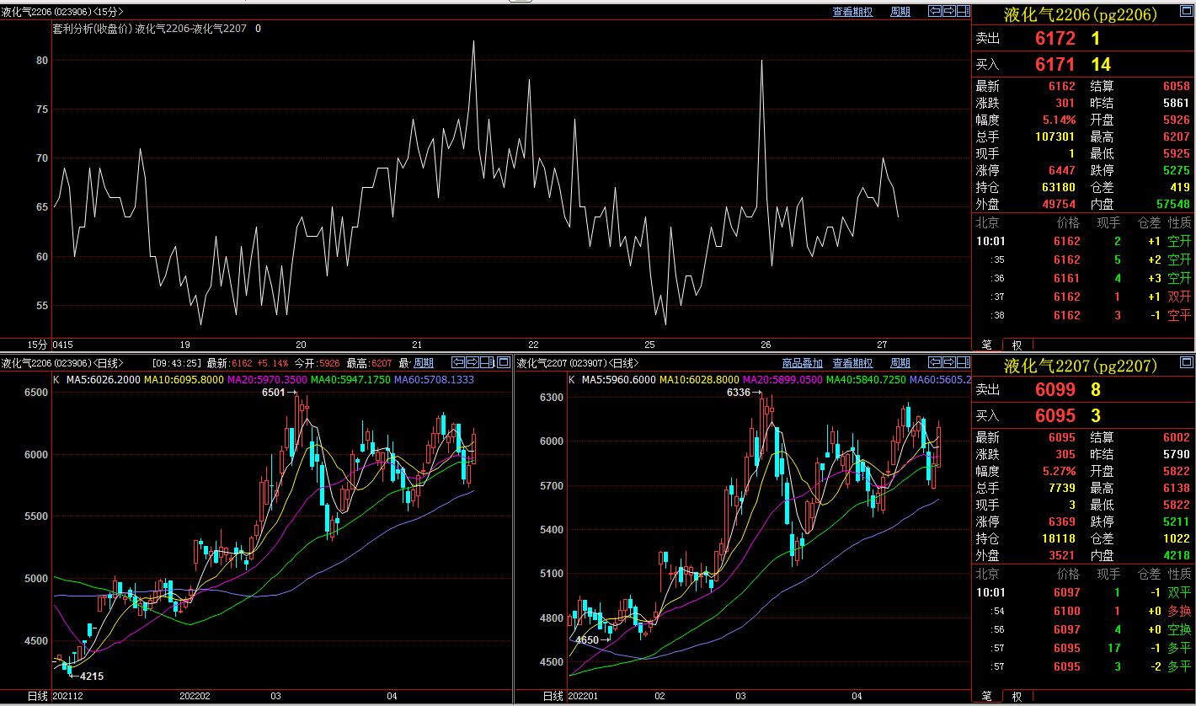Click settlement value 6058 in pg2206 panel
1196x706 pixels.
[1176, 86]
